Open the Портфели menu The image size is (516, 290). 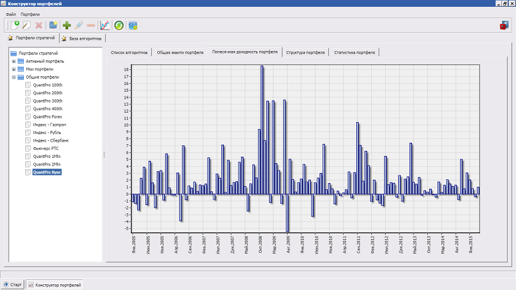point(30,14)
